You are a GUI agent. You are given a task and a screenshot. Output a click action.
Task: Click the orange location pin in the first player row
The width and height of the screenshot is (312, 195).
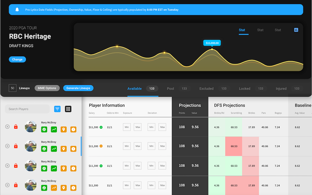point(64,130)
